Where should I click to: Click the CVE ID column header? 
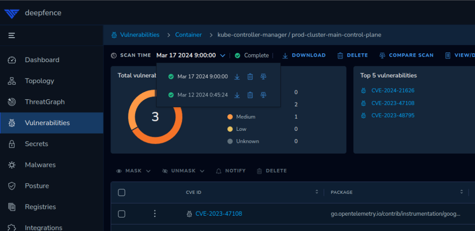[x=193, y=192]
